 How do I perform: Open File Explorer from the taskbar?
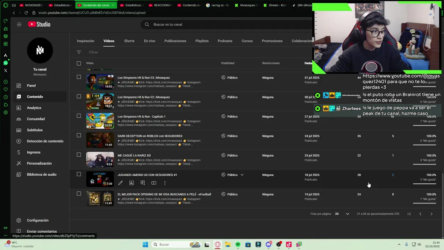pos(228,245)
